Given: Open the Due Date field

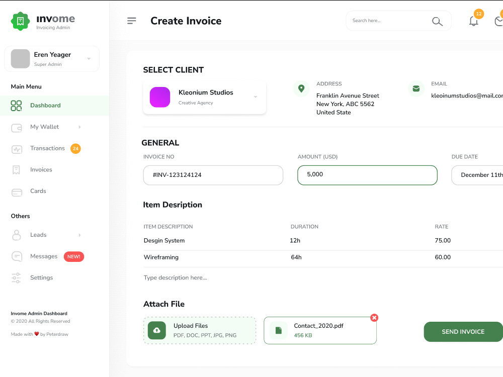Looking at the screenshot, I should (x=477, y=175).
